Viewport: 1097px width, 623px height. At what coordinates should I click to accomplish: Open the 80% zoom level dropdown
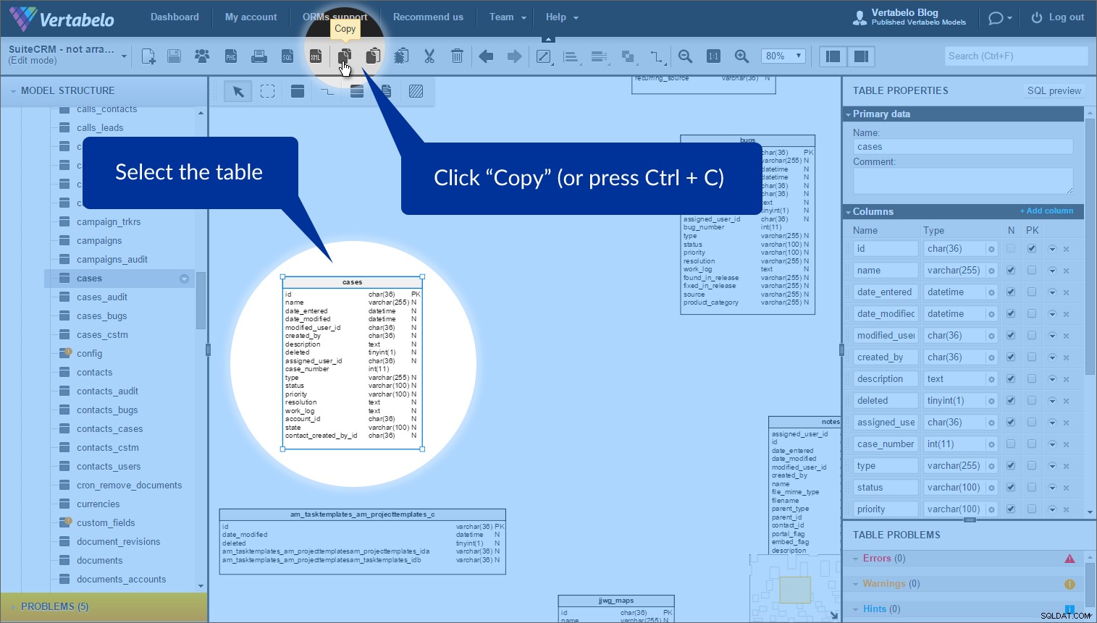(x=784, y=56)
